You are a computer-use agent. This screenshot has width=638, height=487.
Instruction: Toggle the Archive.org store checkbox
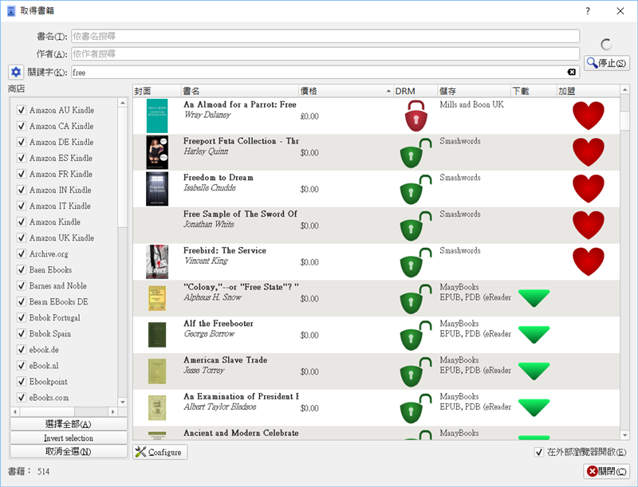[x=21, y=253]
